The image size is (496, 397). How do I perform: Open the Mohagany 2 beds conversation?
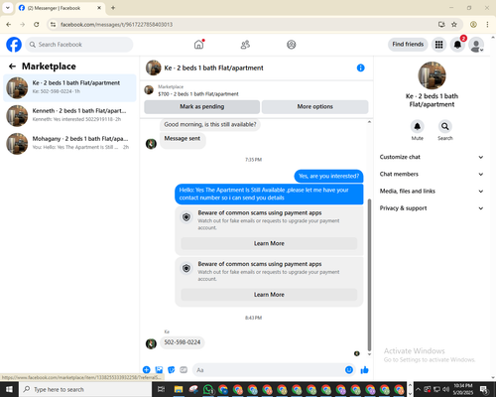point(69,143)
